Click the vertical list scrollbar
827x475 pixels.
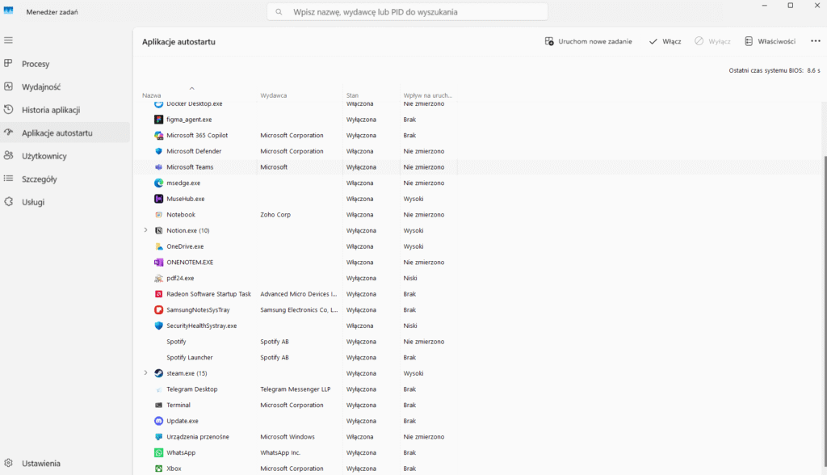pos(825,311)
